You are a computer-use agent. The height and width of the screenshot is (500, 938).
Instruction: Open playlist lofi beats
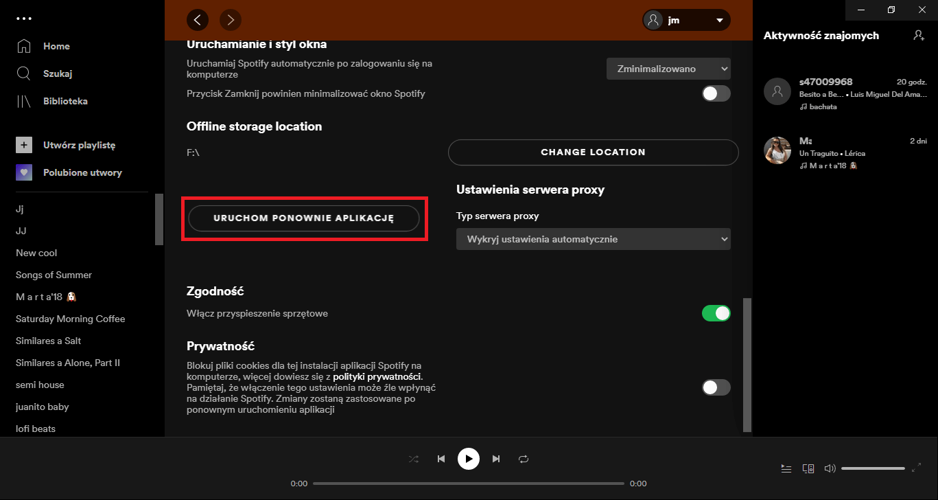(x=36, y=429)
